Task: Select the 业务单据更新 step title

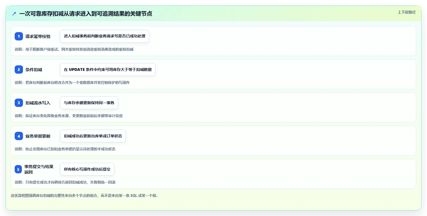Action: click(38, 136)
